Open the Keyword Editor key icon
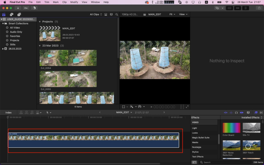Screen dimensions: 264x165 [x=26, y=8]
